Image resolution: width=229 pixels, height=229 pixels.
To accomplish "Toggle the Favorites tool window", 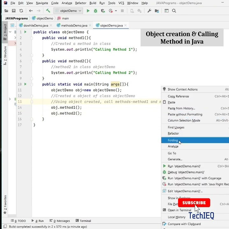I will coord(5,205).
